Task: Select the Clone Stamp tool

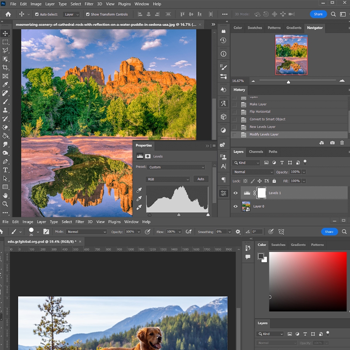Action: (x=5, y=110)
